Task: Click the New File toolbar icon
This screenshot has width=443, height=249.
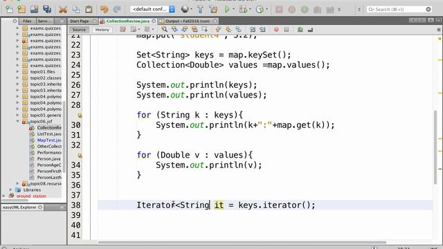Action: 9,9
